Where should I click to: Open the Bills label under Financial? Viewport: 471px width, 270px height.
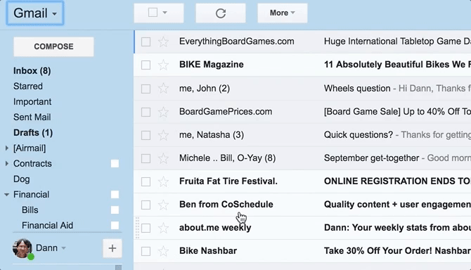click(30, 210)
